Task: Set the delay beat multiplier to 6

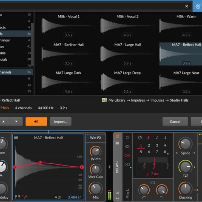Action: [x=149, y=152]
